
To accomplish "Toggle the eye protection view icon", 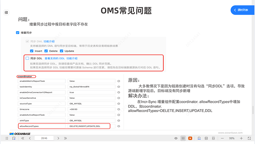I will coord(176,138).
